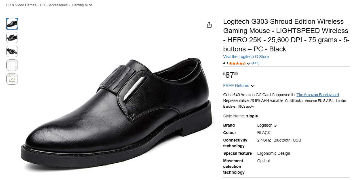Open The Amazon Barclaycard link
Viewport: 356px width, 180px height.
click(318, 95)
